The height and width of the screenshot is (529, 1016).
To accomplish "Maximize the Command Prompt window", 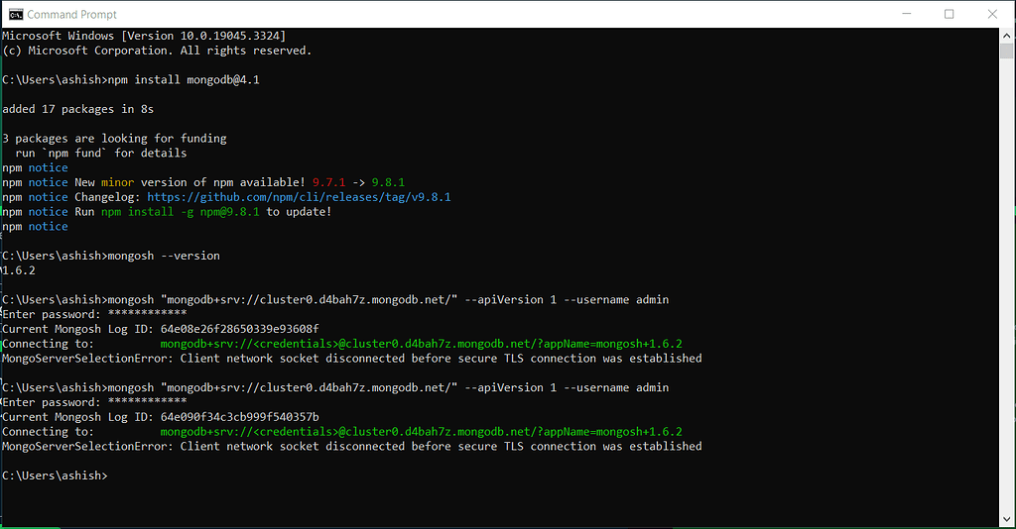I will point(949,14).
